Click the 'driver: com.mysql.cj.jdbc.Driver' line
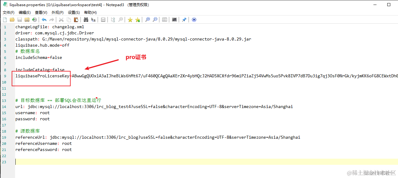The image size is (398, 178). (55, 33)
